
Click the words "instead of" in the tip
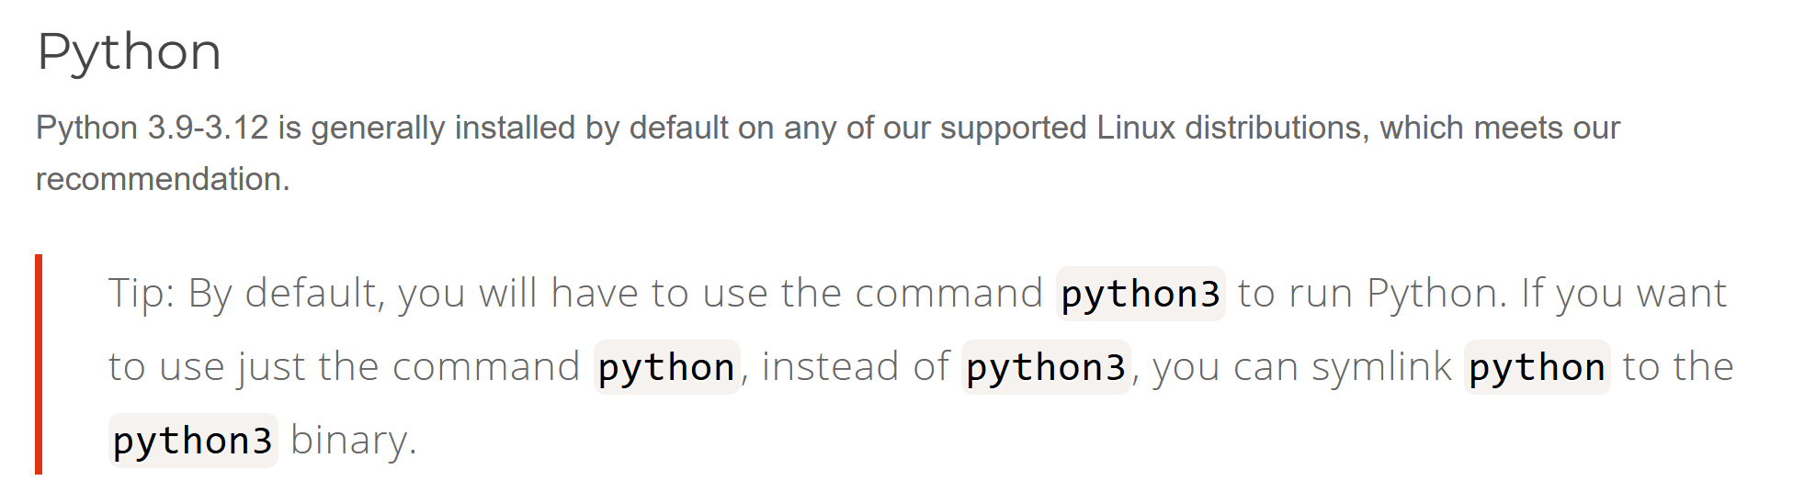[x=856, y=367]
